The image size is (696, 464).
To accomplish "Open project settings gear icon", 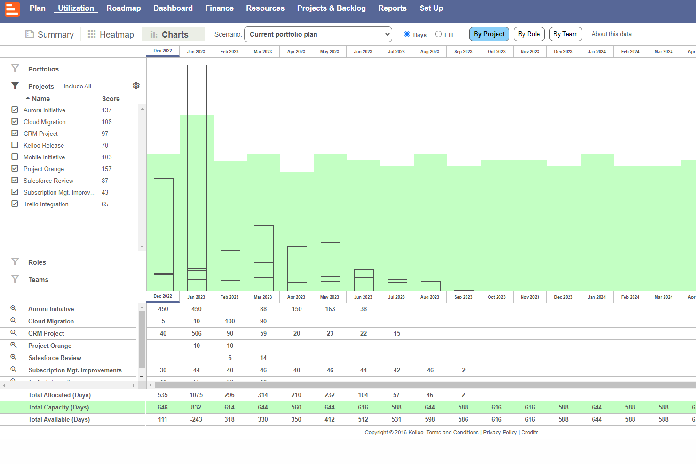I will click(x=136, y=86).
